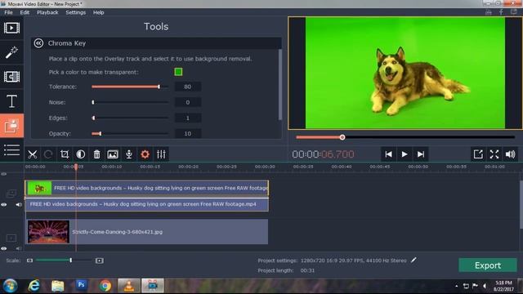This screenshot has width=523, height=294.
Task: Select the Strictly-Come-Dancing jpg clip
Action: pyautogui.click(x=147, y=232)
